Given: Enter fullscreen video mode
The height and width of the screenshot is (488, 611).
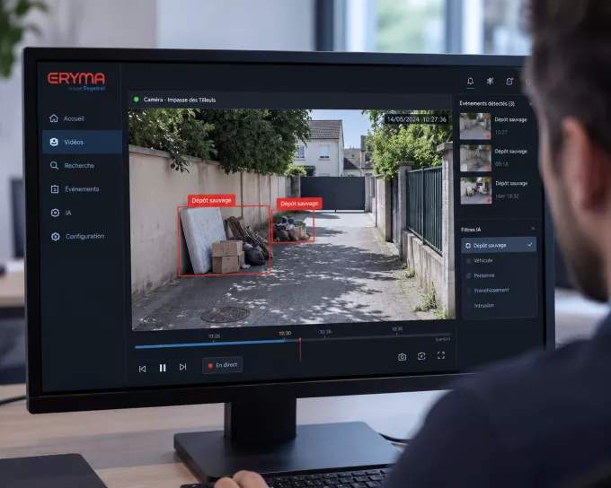Looking at the screenshot, I should (x=440, y=355).
